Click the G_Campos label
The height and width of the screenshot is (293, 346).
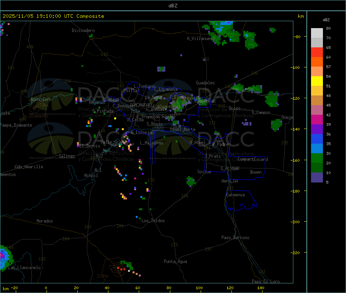(x=261, y=112)
